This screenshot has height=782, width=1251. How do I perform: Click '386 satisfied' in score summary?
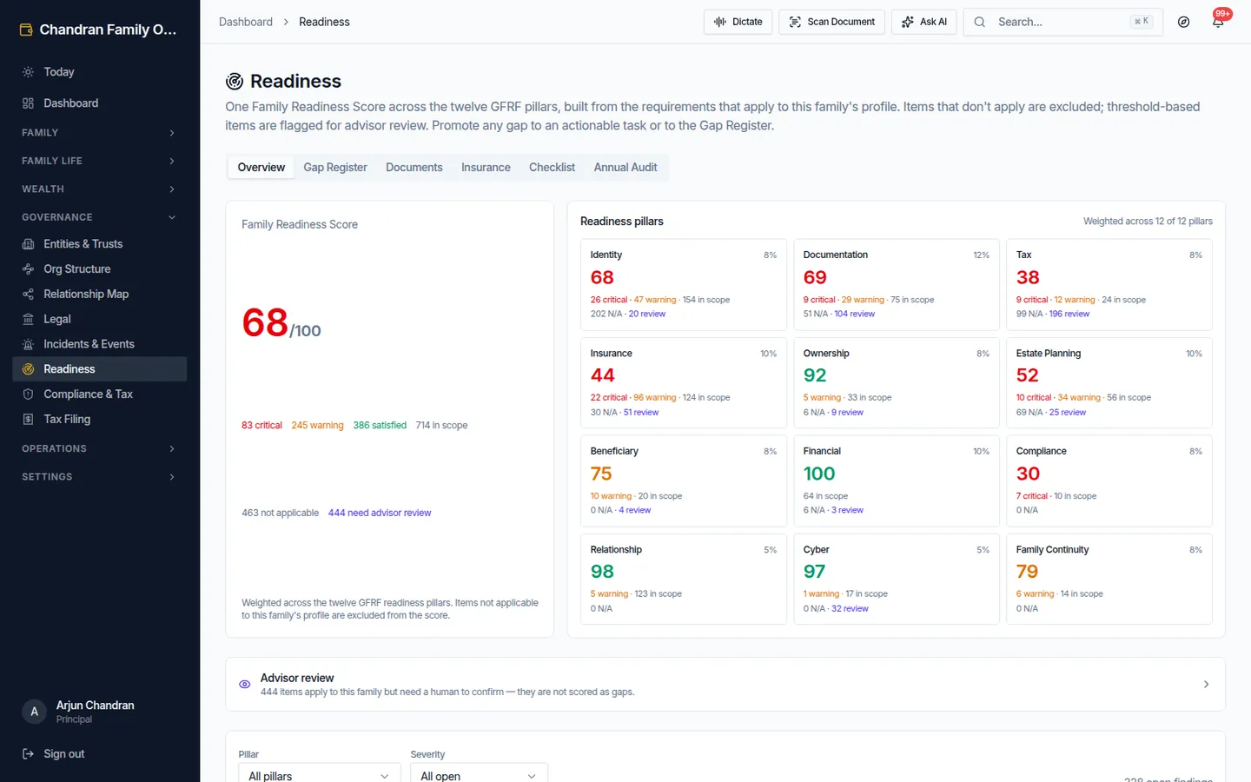click(380, 426)
